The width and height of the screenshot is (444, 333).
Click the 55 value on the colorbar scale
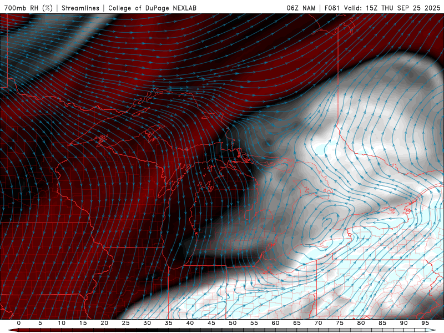[x=254, y=323]
